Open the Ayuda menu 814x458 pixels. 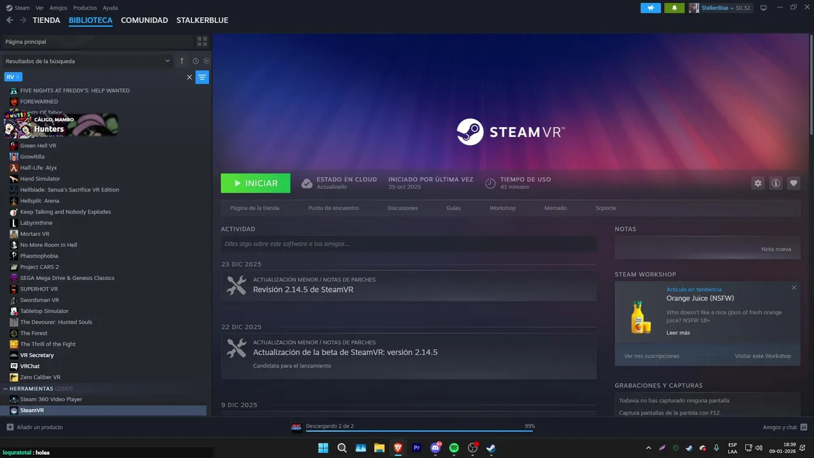coord(110,8)
